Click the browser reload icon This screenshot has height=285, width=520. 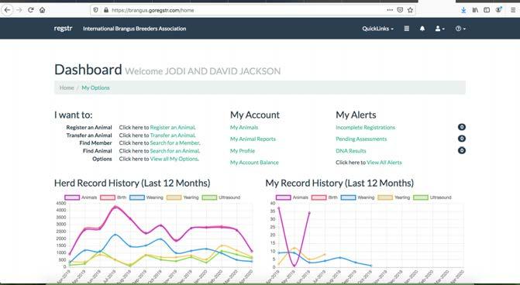click(x=31, y=10)
